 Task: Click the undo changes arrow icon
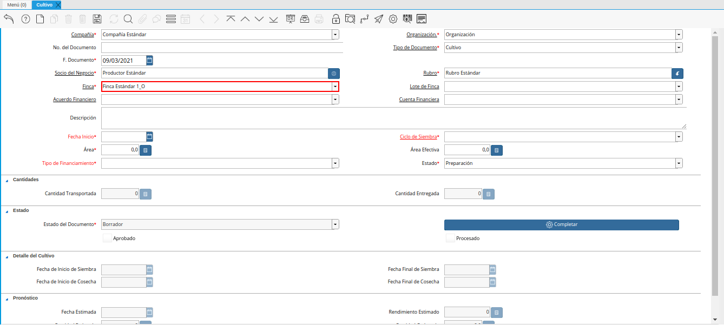9,19
